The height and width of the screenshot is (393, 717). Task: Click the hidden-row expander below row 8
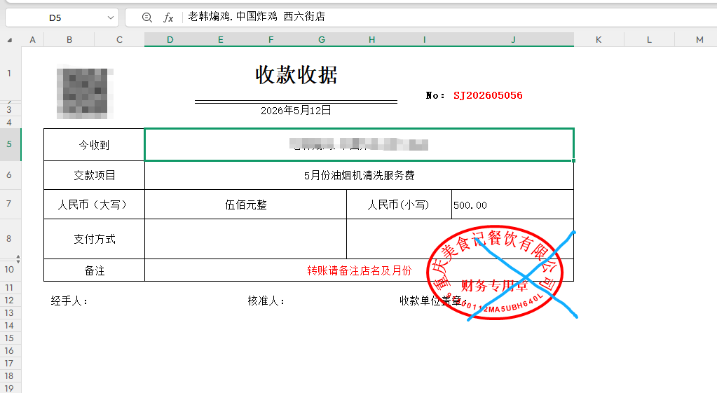pos(18,259)
